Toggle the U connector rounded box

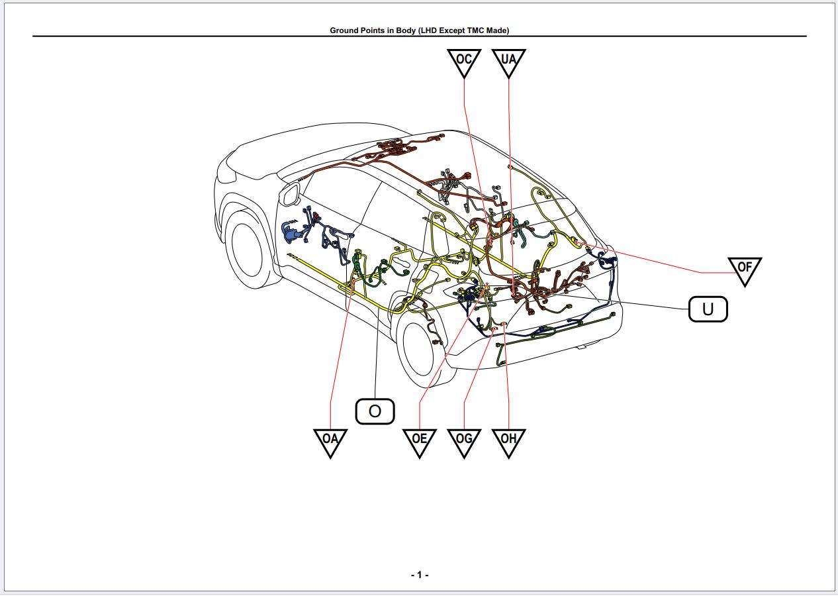pyautogui.click(x=707, y=307)
